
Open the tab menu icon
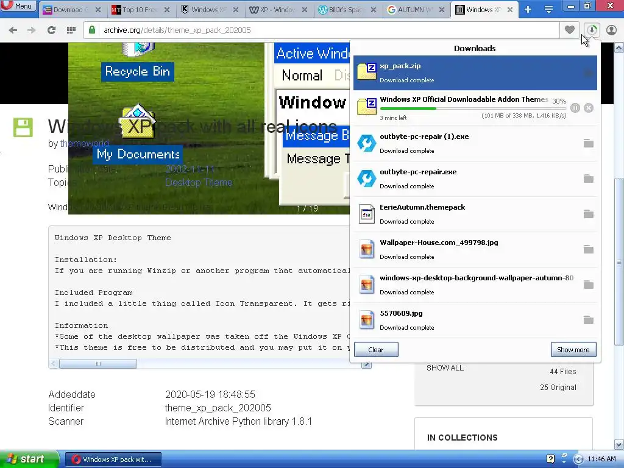pyautogui.click(x=548, y=10)
